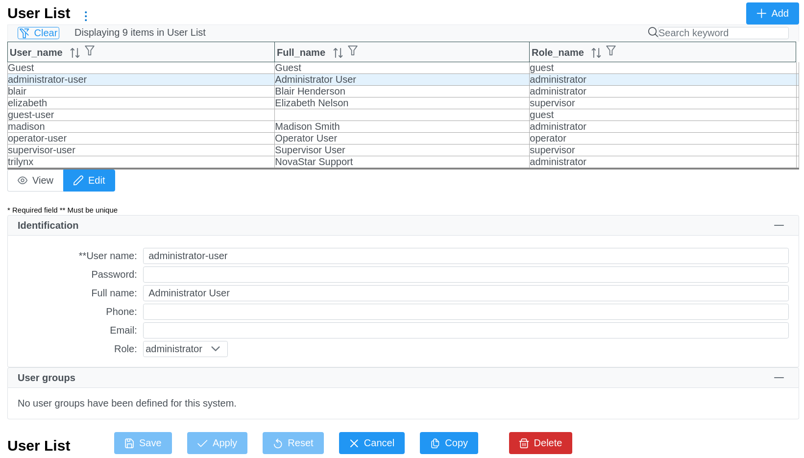Focus the Search keyword field
This screenshot has height=458, width=804.
[723, 33]
